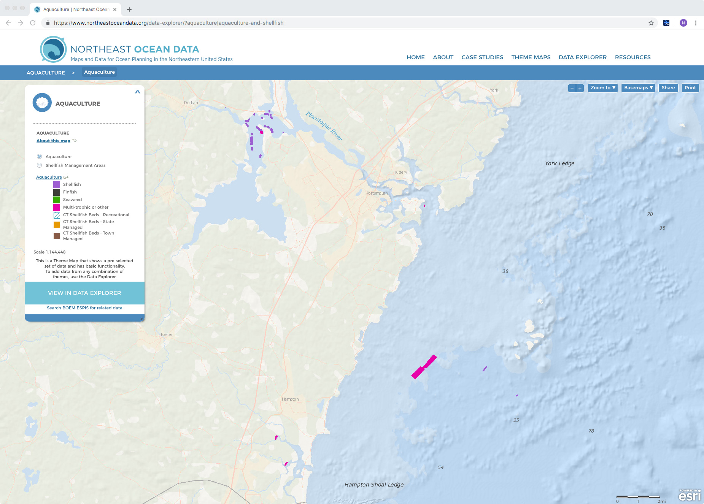Screen dimensions: 704x504
Task: Click the Durham map label
Action: 192,103
